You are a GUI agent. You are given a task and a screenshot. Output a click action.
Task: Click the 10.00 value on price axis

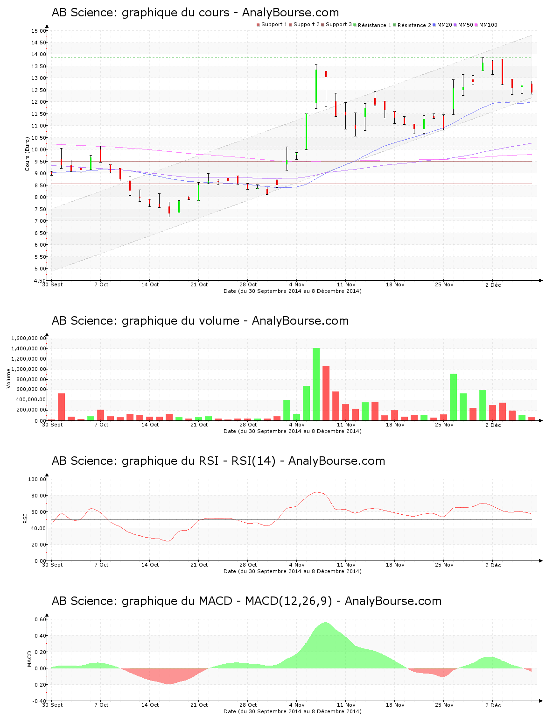(38, 149)
